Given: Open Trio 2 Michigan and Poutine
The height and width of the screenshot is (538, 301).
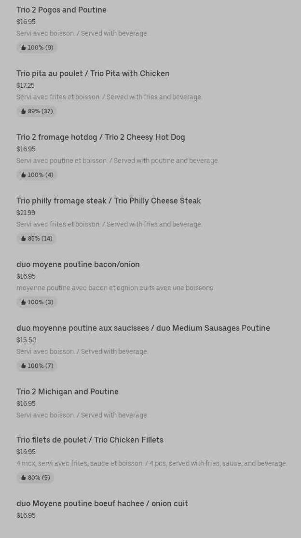Looking at the screenshot, I should click(x=67, y=391).
